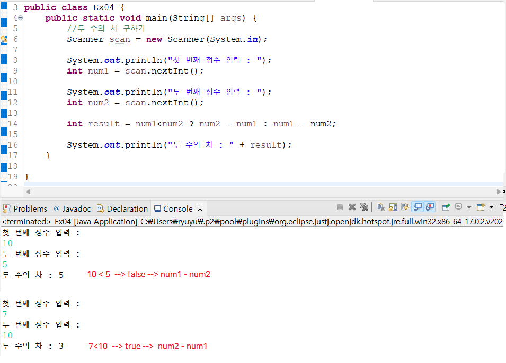Click the Display Selected Console monitor icon

click(458, 207)
